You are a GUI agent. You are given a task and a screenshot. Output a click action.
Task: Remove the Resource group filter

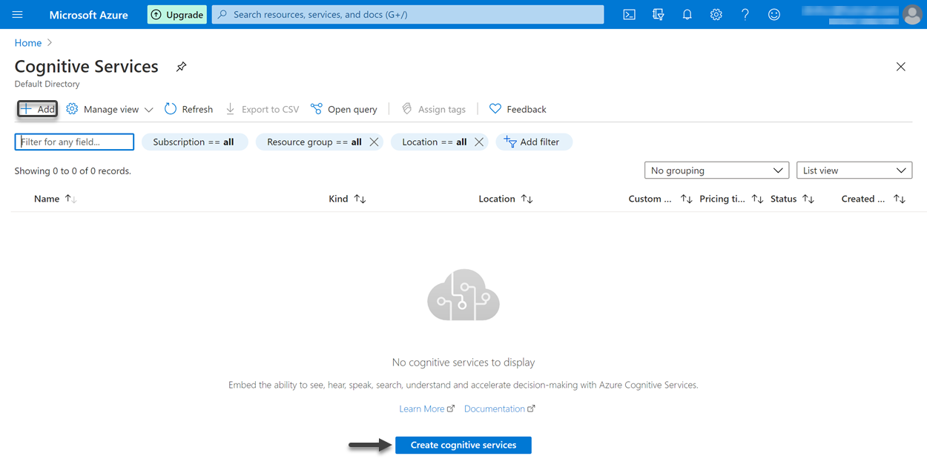[374, 142]
